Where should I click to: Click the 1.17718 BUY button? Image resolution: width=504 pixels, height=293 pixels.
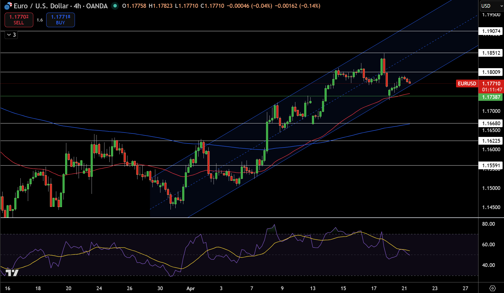pos(61,20)
